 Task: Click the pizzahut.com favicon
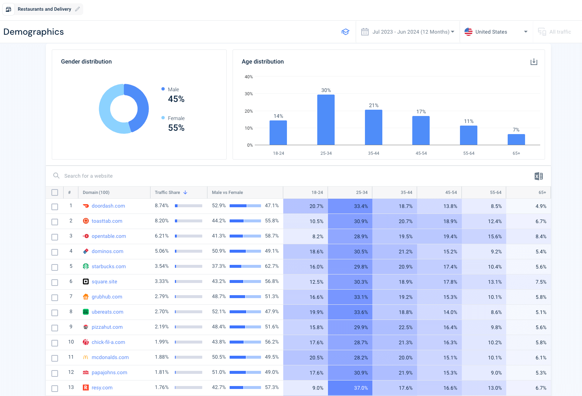[x=86, y=327]
